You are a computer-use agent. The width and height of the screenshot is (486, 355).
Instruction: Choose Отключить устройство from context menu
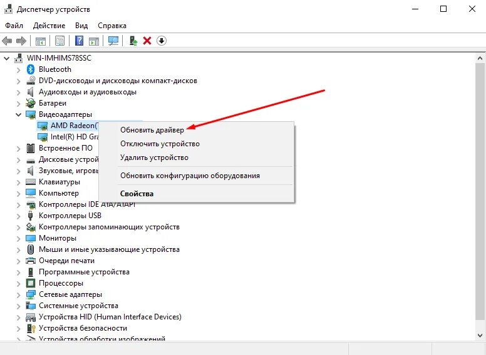point(196,144)
